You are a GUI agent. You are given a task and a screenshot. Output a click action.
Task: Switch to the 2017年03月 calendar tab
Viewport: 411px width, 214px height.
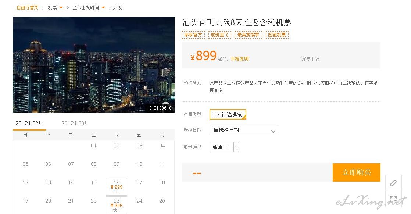point(75,123)
